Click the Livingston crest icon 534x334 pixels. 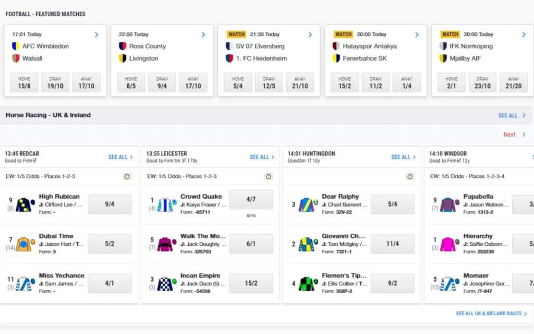[x=123, y=58]
